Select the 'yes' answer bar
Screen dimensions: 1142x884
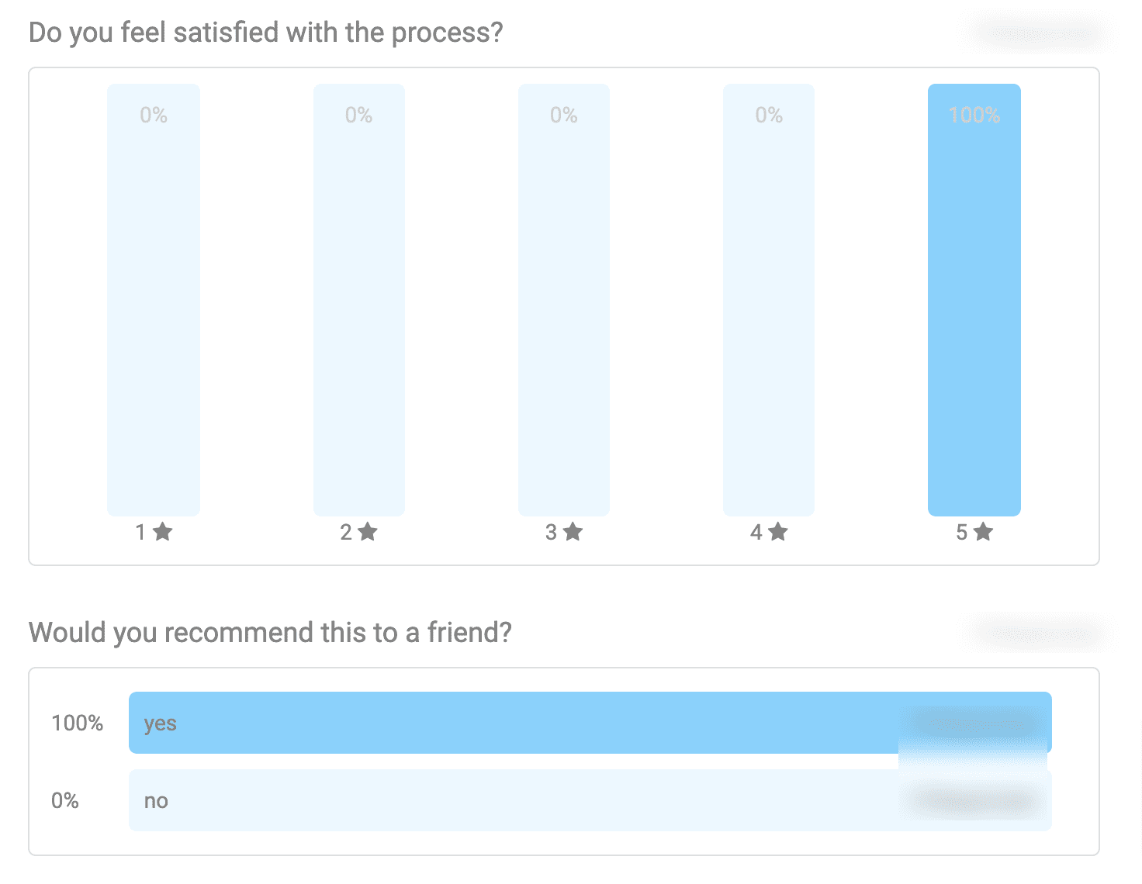pyautogui.click(x=590, y=723)
